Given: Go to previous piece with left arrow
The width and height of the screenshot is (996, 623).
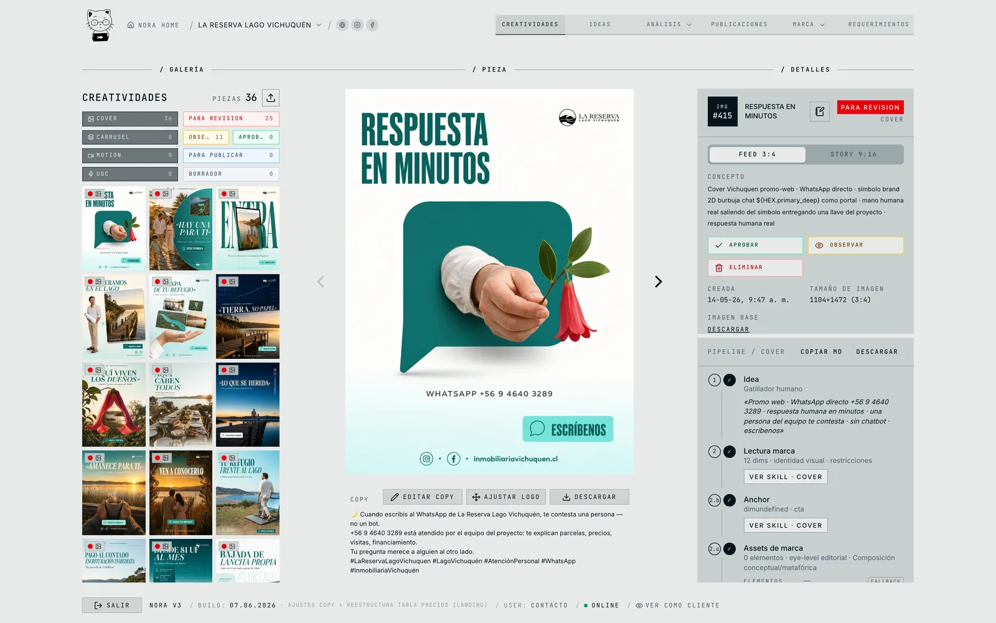Looking at the screenshot, I should click(321, 282).
